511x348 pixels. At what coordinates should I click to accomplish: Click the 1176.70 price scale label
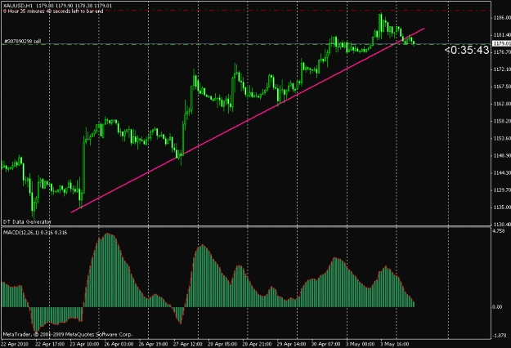click(501, 52)
